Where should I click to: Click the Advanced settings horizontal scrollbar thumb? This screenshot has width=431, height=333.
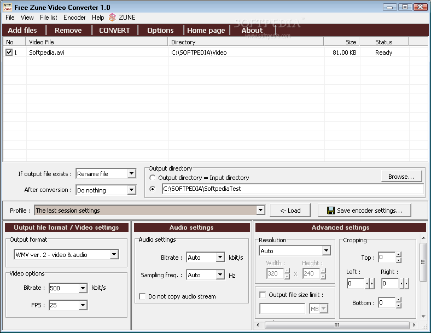(337, 325)
